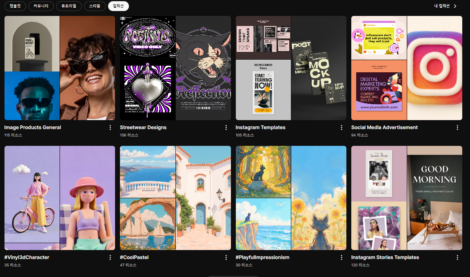
Task: Click the Good Morning bedroom story thumbnail
Action: [435, 198]
